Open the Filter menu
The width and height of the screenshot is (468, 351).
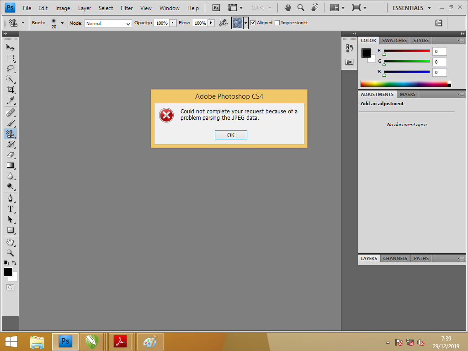click(127, 8)
